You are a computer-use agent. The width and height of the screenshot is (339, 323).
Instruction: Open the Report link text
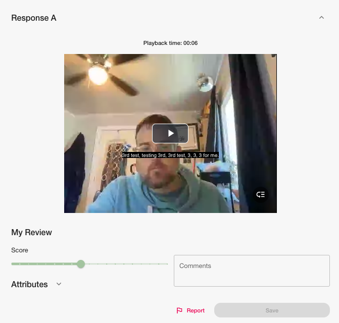click(196, 310)
